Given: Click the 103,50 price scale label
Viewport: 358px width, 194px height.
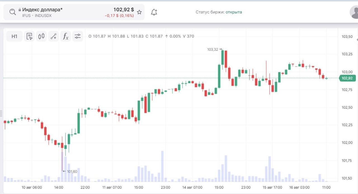Looking at the screenshot, I should (x=347, y=37).
